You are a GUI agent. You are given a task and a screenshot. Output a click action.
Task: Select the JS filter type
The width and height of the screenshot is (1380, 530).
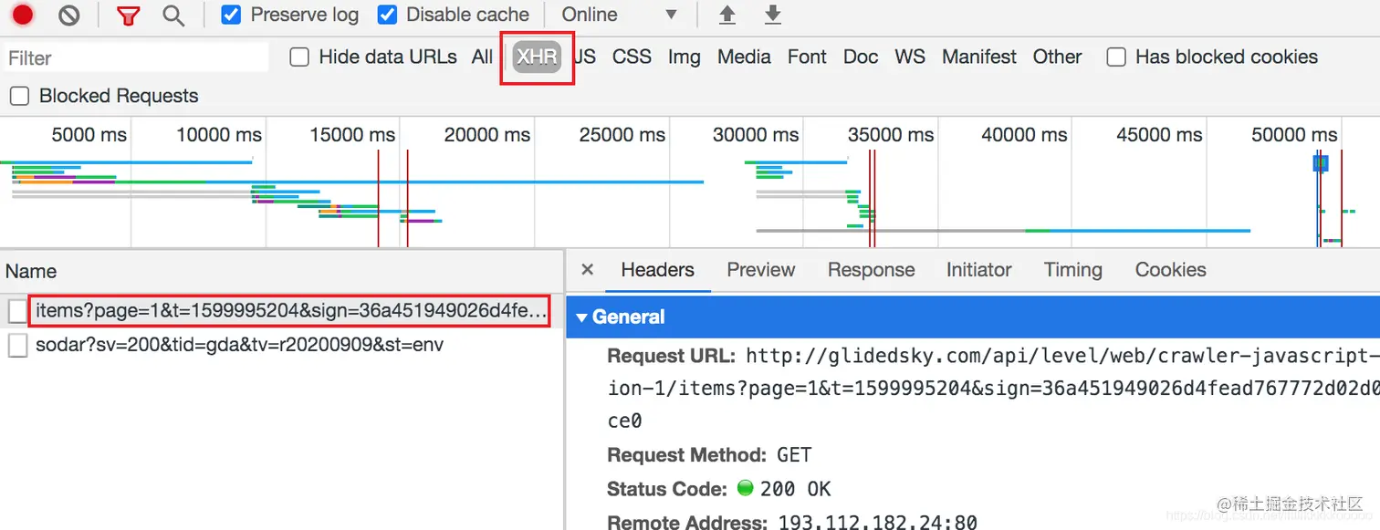[585, 57]
